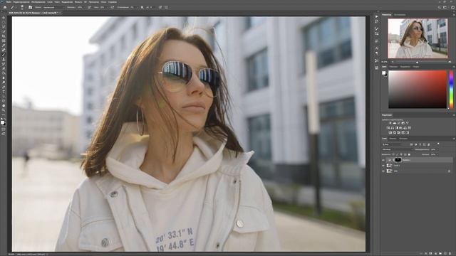Screen dimensions: 456x256
Task: Click the delete layer trash icon
Action: 450,253
